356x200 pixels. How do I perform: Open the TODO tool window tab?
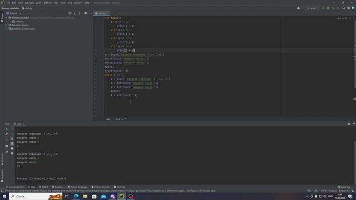pyautogui.click(x=43, y=187)
